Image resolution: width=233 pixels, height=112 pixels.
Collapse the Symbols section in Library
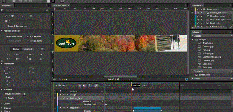(193, 71)
